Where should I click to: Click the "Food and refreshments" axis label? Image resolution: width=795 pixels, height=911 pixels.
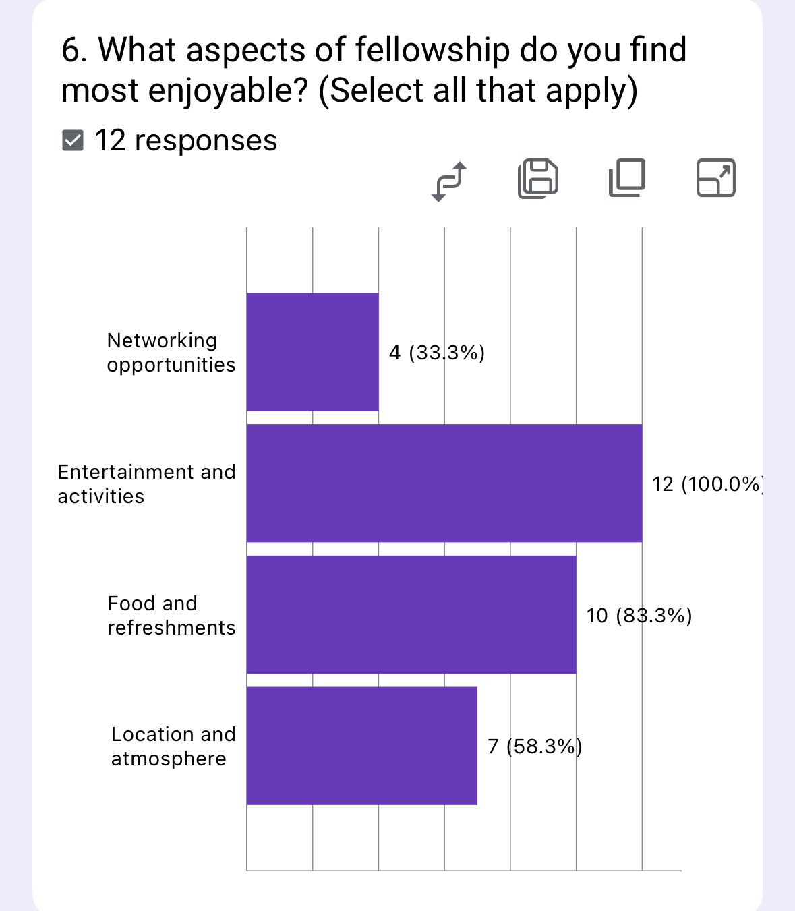171,615
